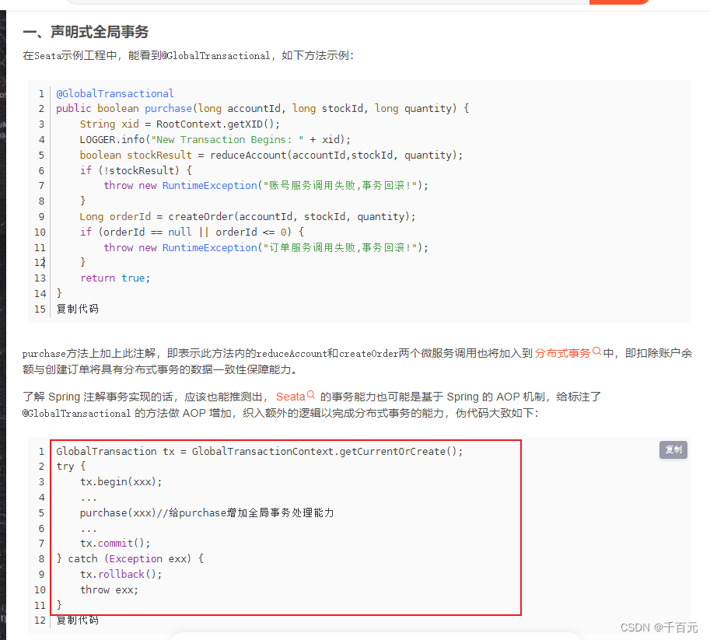This screenshot has height=640, width=710.
Task: Click line number 12 of the pseudocode block
Action: click(40, 620)
